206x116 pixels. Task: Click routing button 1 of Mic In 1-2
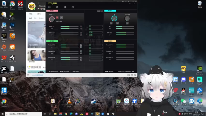(x=81, y=27)
